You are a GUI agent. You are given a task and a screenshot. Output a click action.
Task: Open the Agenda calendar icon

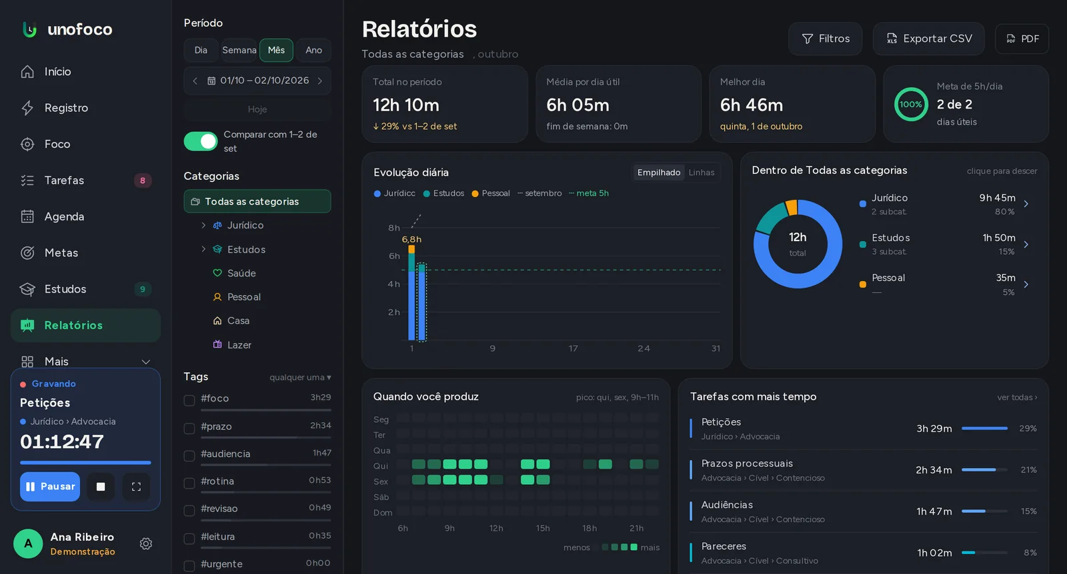(27, 216)
